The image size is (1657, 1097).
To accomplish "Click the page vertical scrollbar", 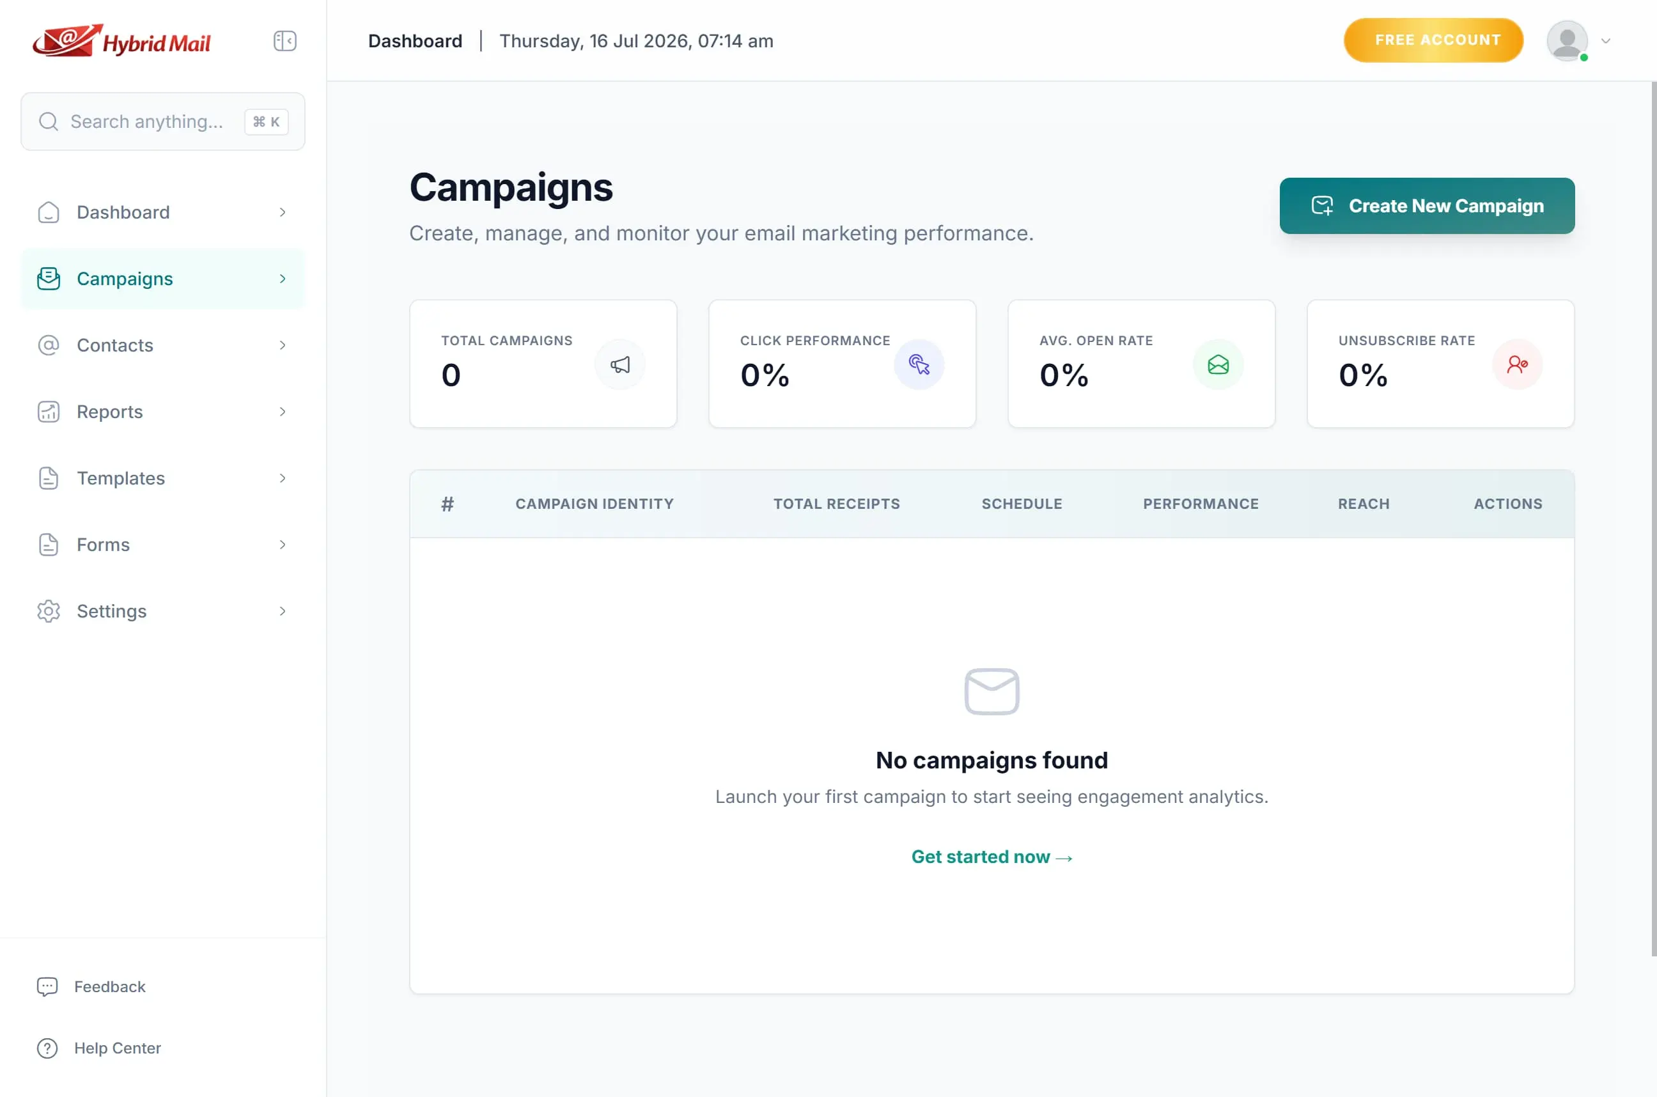I will pyautogui.click(x=1654, y=518).
